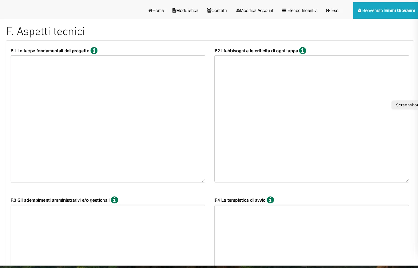Click the F.4 La tempistica di avvio label
The image size is (418, 268).
click(240, 200)
